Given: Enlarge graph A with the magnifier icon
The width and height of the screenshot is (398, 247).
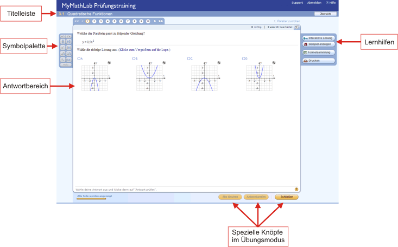Looking at the screenshot, I should [x=109, y=63].
